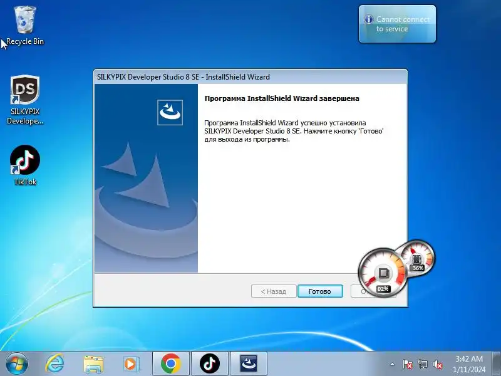Click the wizard title bar text

(x=183, y=77)
